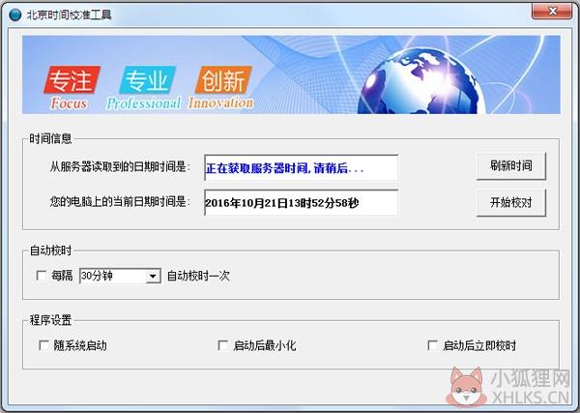Click the 自动校时一次 text
Viewport: 580px width, 413px height.
coord(198,276)
